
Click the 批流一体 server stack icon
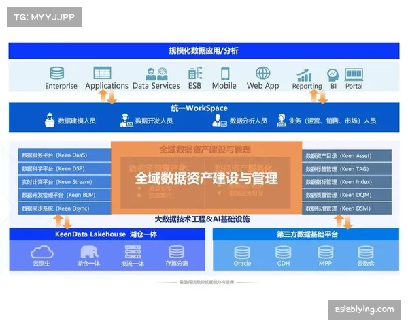[x=133, y=252]
